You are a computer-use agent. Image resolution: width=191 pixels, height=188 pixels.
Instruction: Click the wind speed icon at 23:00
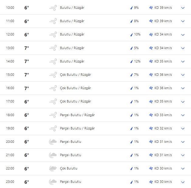[x=151, y=182]
